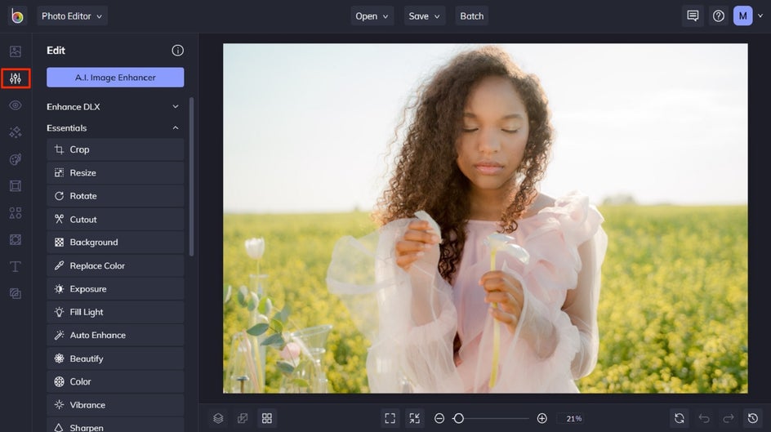The height and width of the screenshot is (432, 771).
Task: Open the Photo Editor dropdown
Action: [72, 16]
